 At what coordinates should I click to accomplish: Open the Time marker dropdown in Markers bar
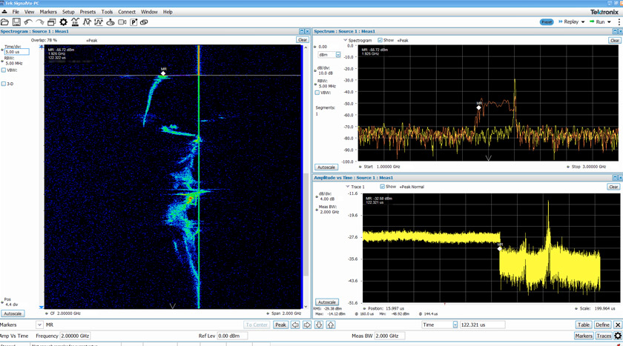(455, 325)
